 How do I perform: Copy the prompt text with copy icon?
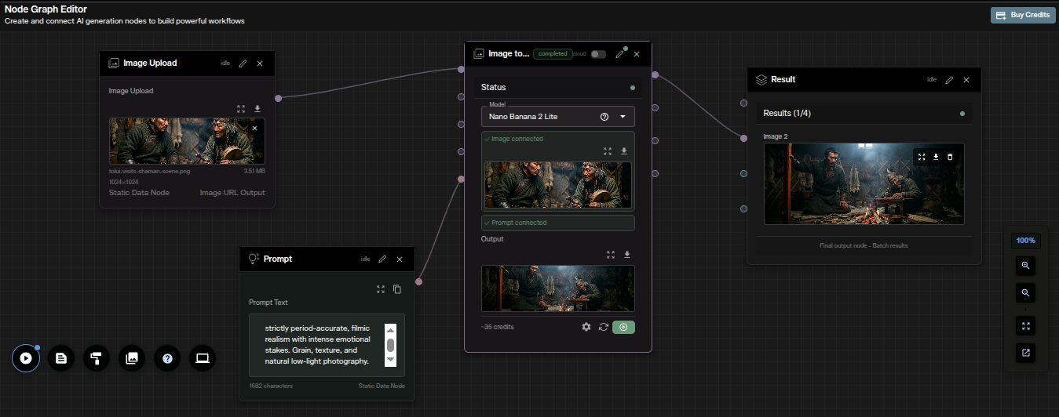pos(397,289)
